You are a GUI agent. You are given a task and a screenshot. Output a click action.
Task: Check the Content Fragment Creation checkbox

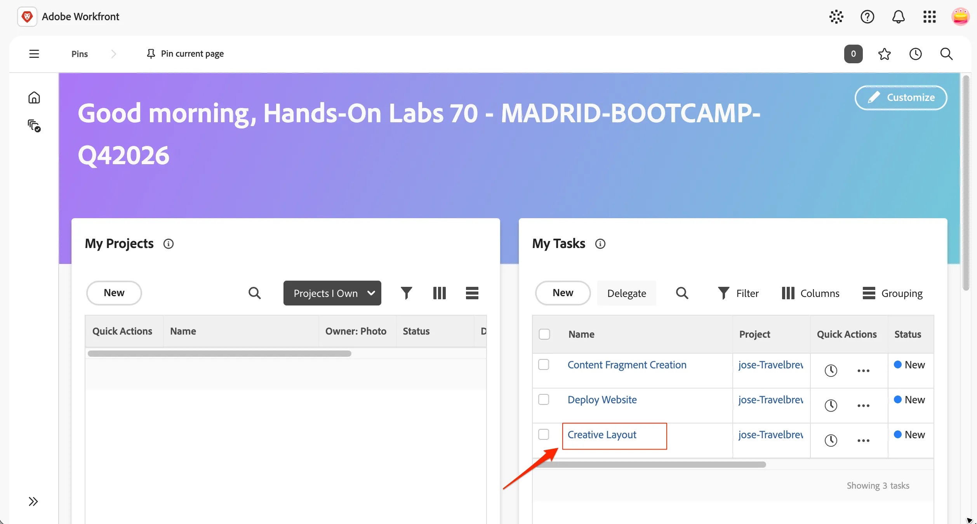543,364
